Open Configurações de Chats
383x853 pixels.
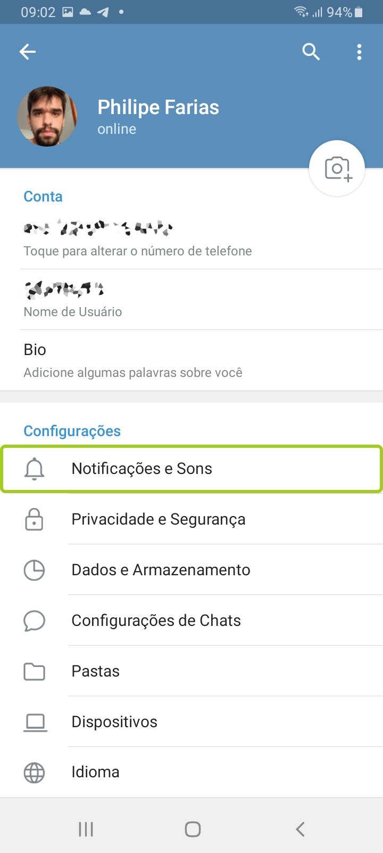[156, 621]
